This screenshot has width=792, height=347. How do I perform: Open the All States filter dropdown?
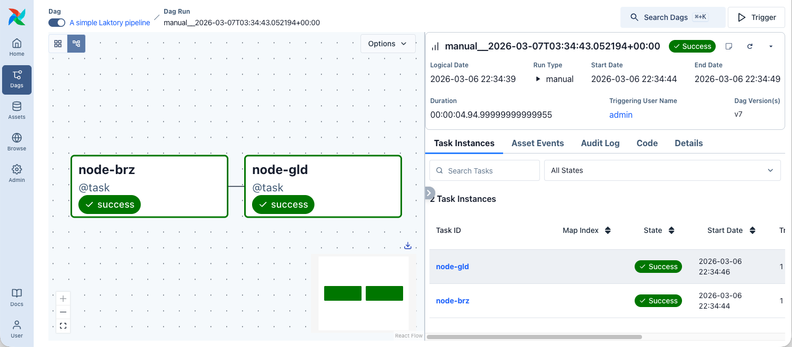pos(662,170)
